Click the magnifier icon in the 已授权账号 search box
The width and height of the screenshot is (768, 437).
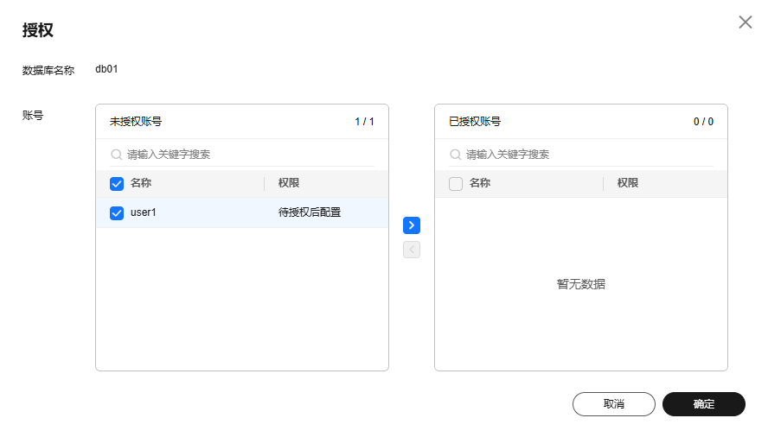coord(455,155)
